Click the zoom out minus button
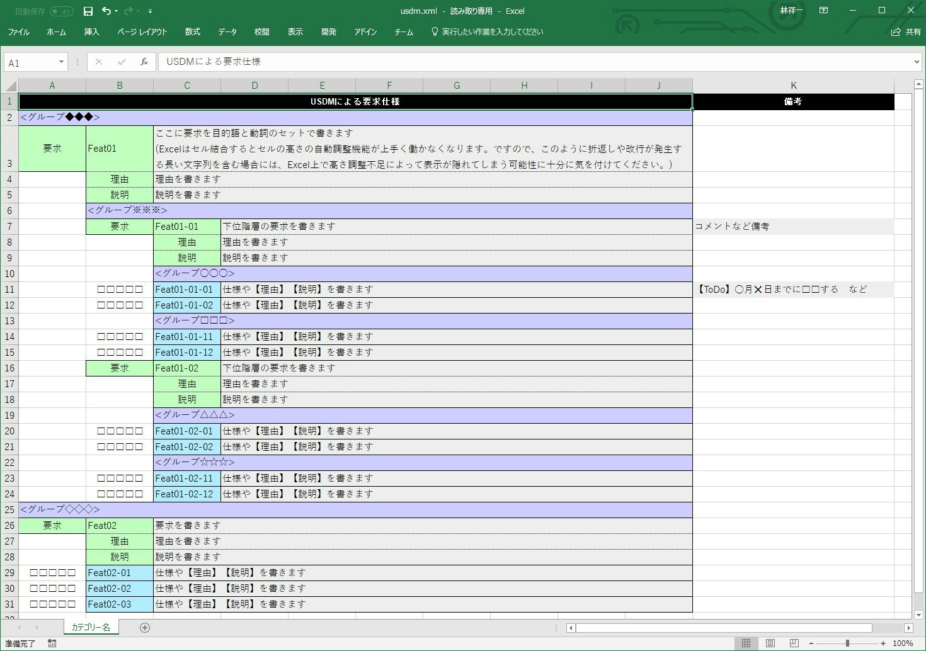Viewport: 926px width, 651px height. [811, 643]
